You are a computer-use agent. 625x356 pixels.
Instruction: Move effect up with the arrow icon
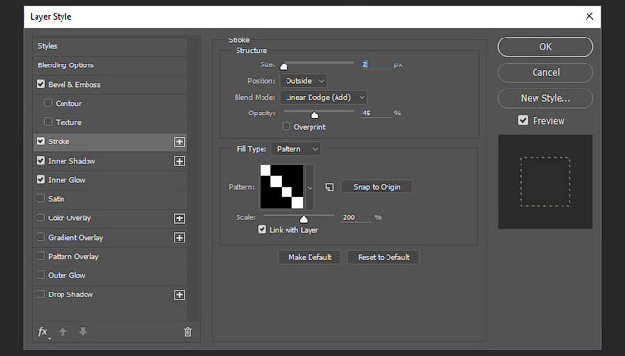tap(62, 331)
